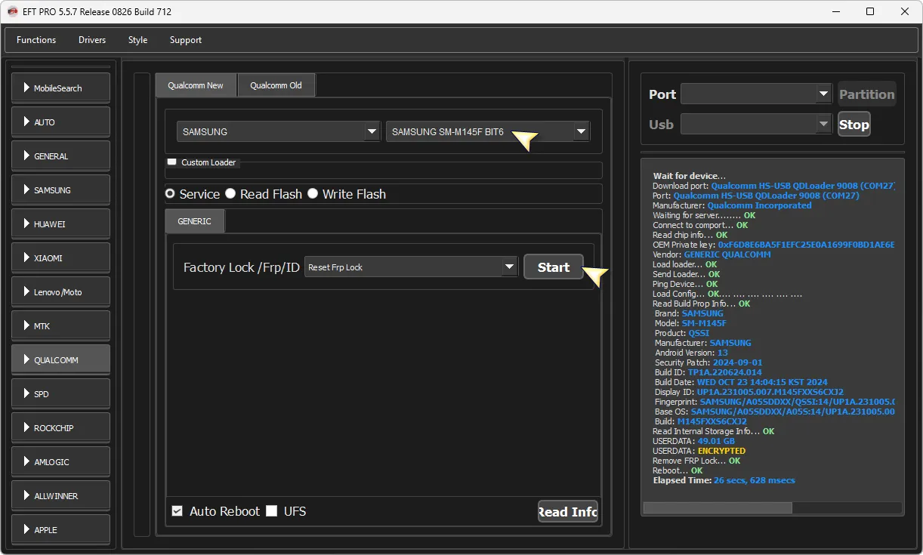Click the Partition button
The width and height of the screenshot is (923, 555).
pos(866,94)
